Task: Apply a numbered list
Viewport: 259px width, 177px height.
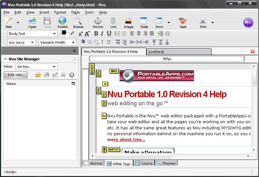Action: (117, 34)
